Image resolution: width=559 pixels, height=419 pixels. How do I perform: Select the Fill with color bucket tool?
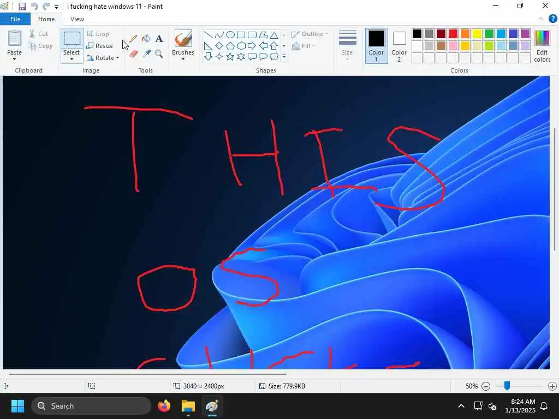pos(146,39)
